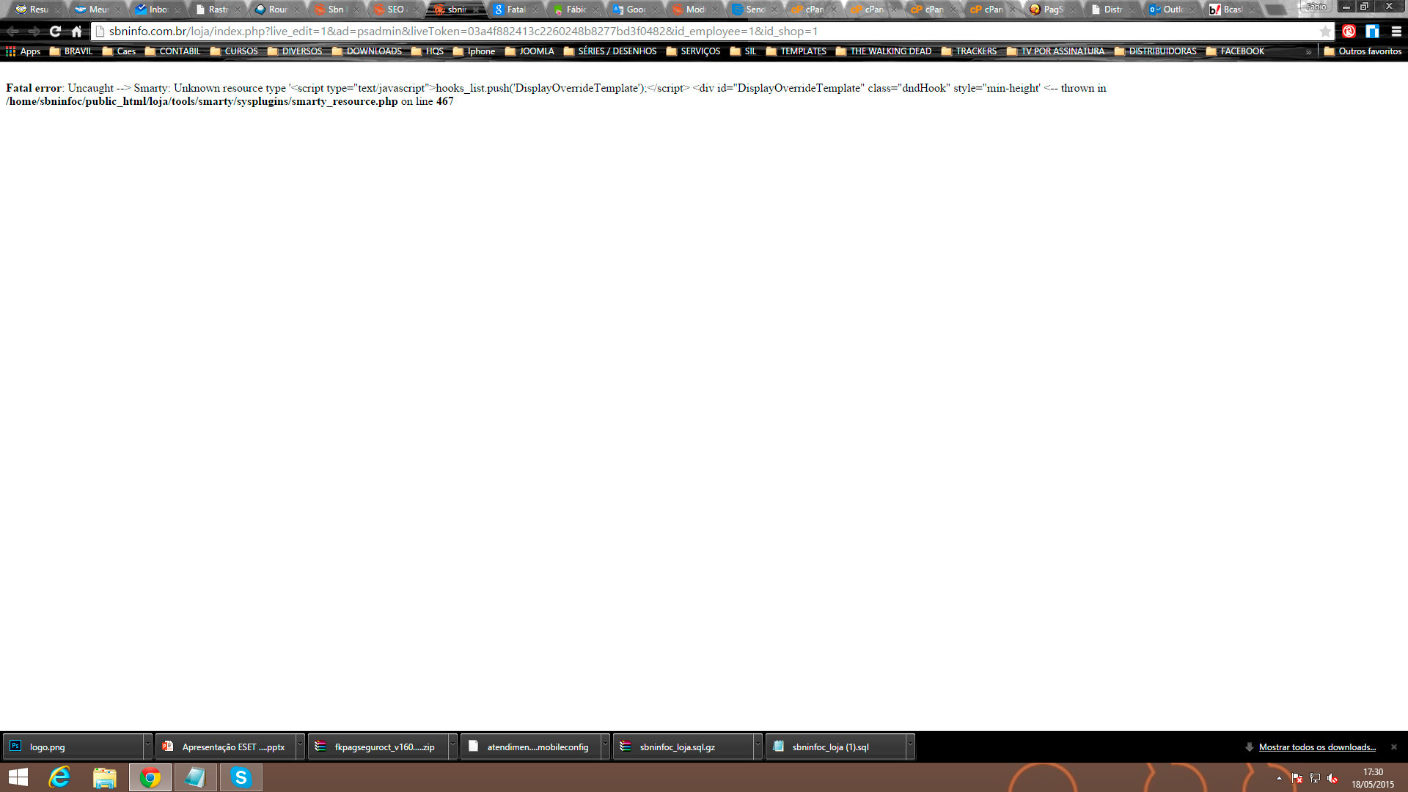Open the DISTRIBUIDORAS bookmark folder
The width and height of the screenshot is (1408, 792).
click(x=1156, y=51)
